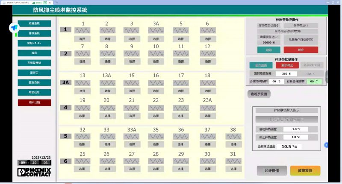Click heating band 13A waveform indicator
This screenshot has width=342, height=184.
click(x=107, y=82)
